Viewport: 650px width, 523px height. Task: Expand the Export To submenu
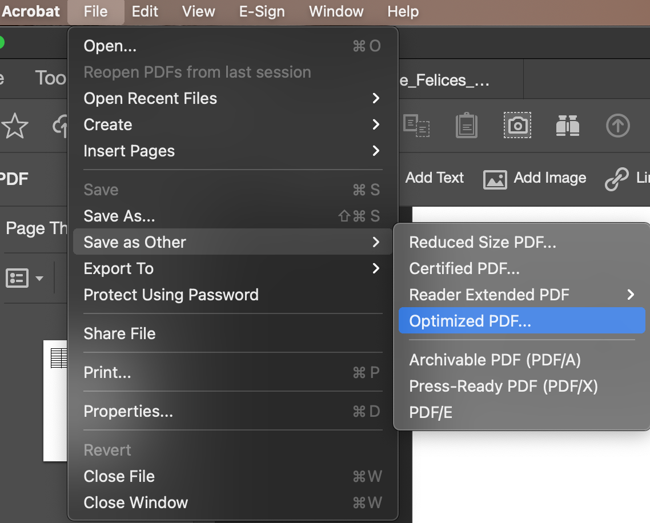[376, 268]
